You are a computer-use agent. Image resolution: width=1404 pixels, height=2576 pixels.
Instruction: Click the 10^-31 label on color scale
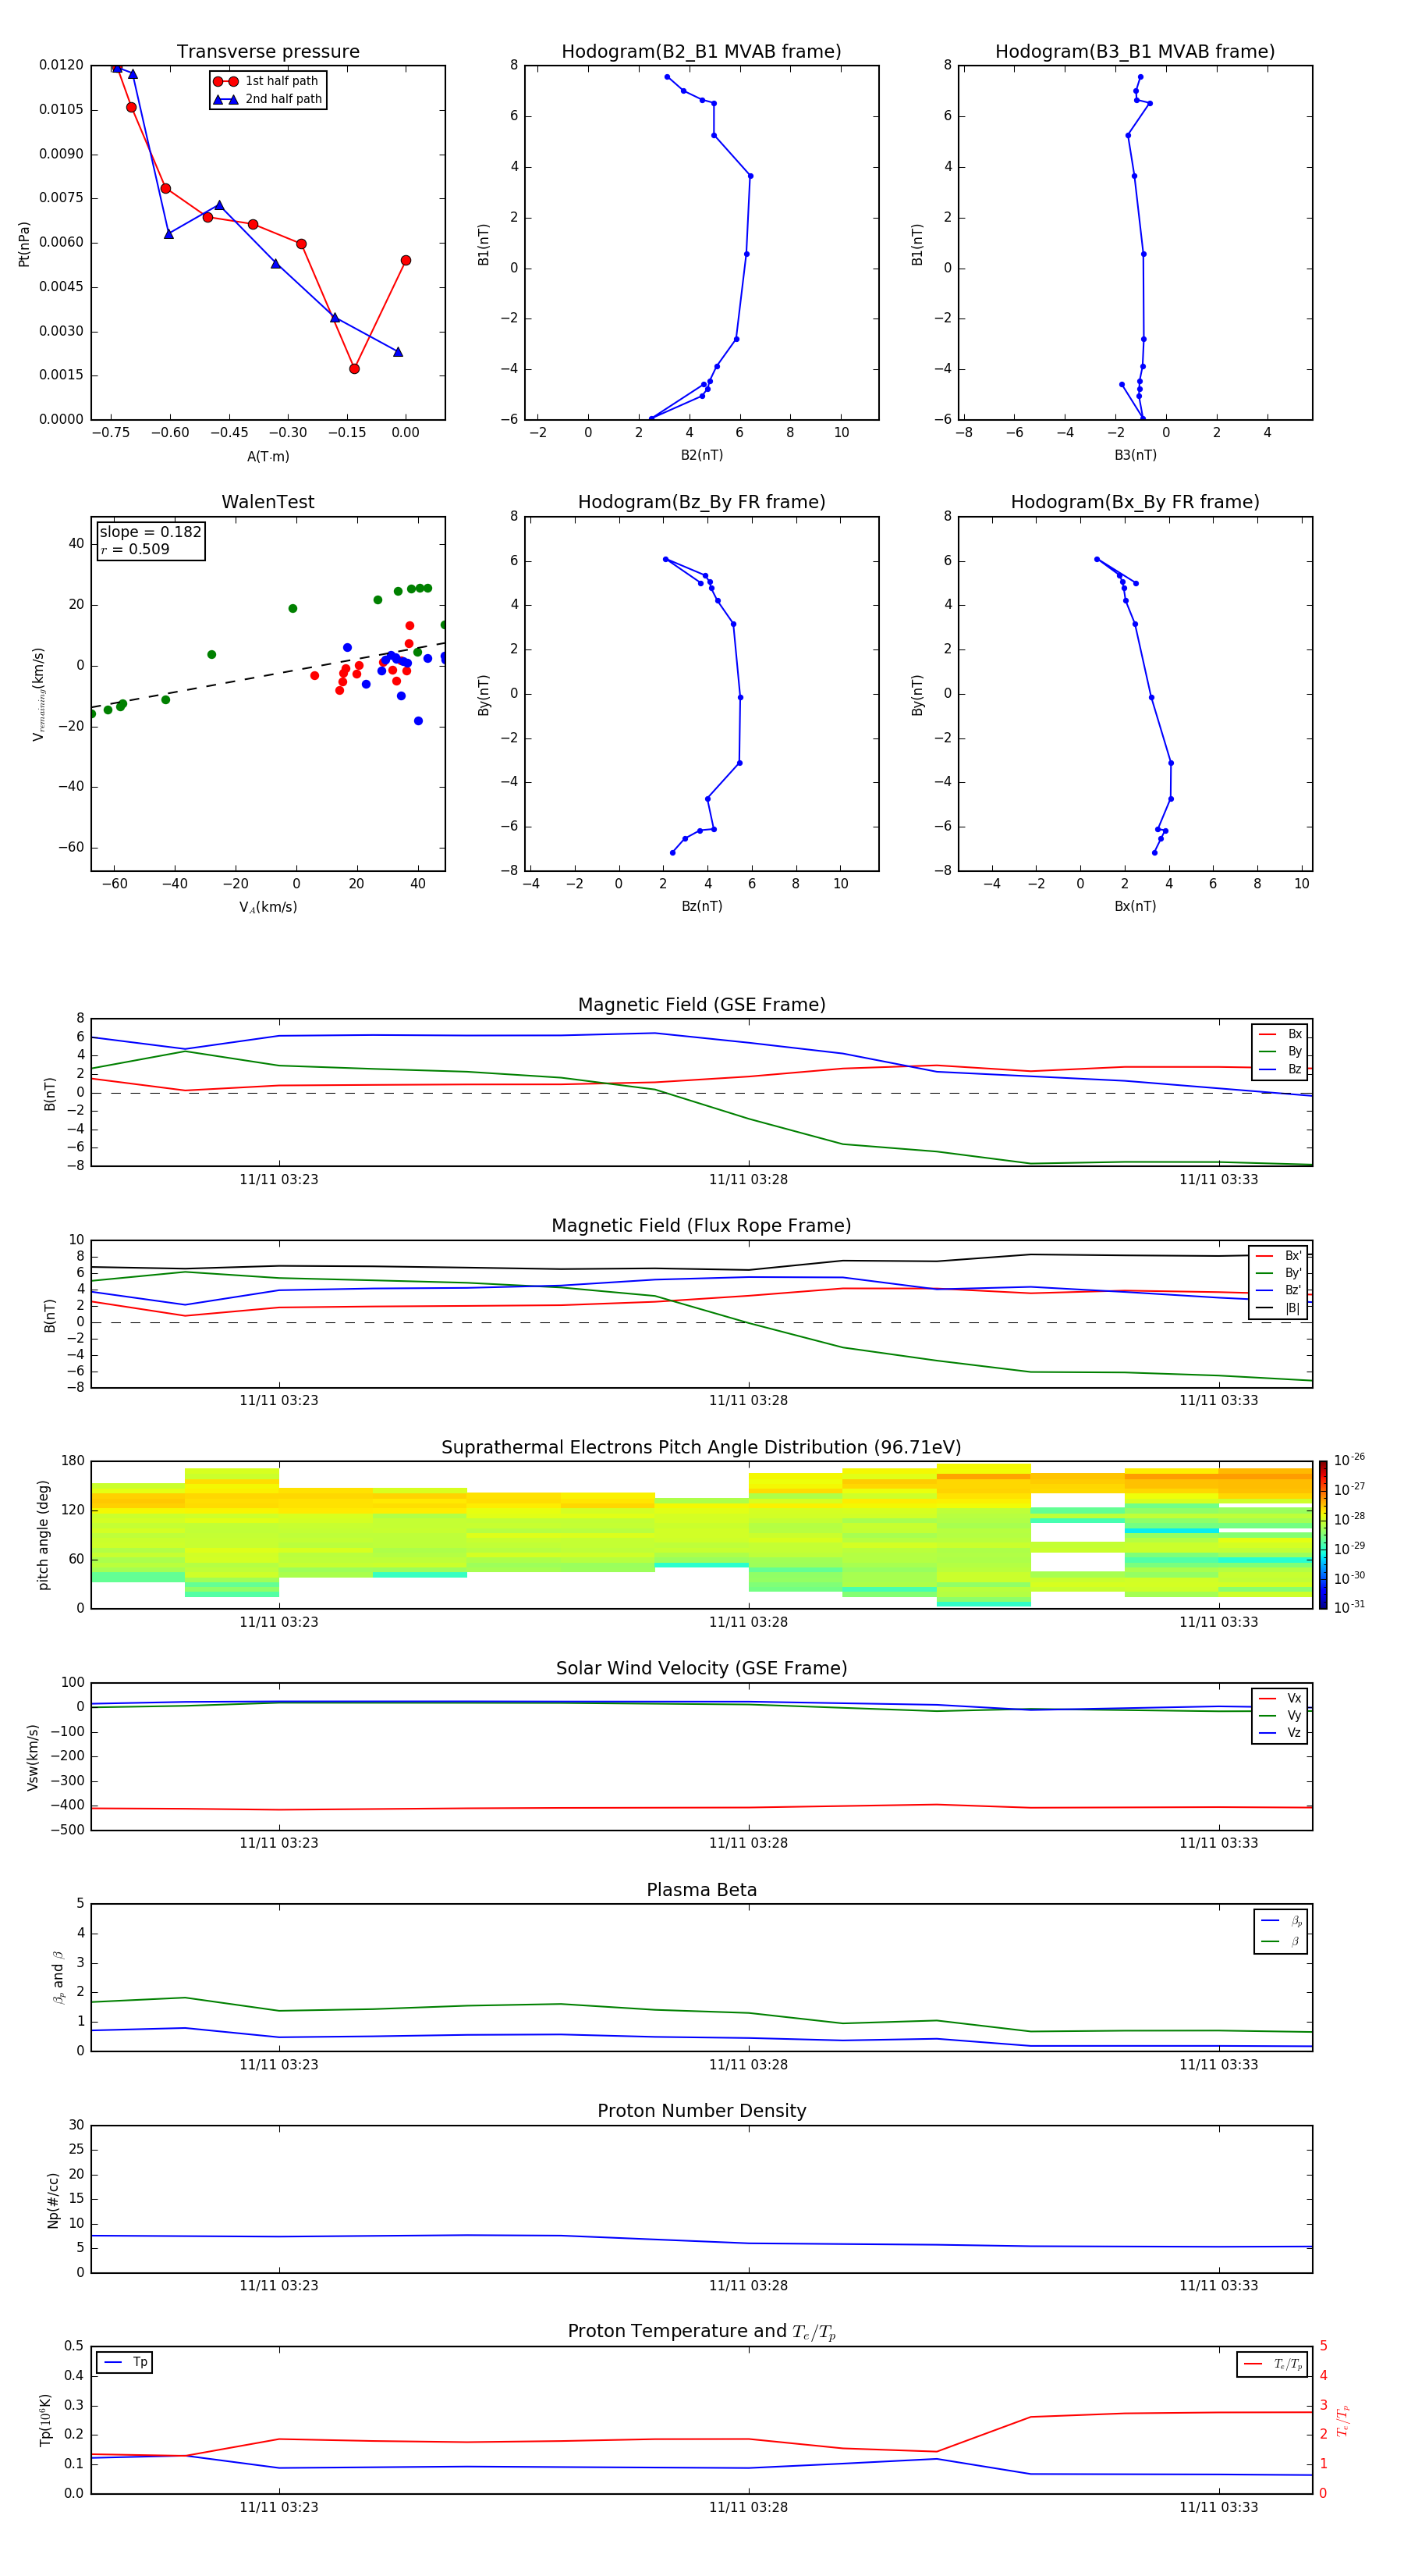[x=1349, y=1607]
